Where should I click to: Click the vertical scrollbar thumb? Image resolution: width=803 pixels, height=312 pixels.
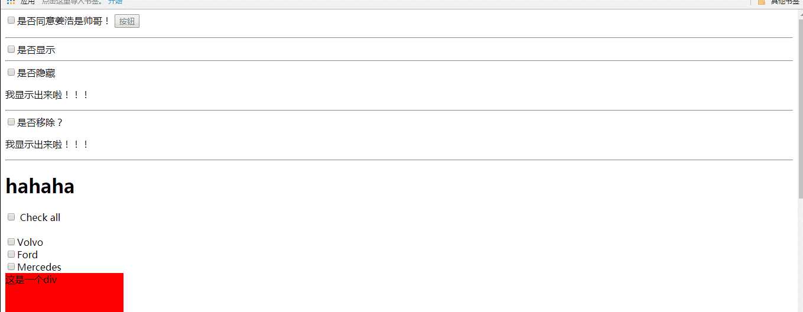tap(800, 109)
